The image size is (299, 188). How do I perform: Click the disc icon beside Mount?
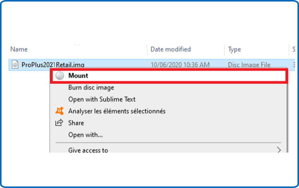pyautogui.click(x=59, y=76)
